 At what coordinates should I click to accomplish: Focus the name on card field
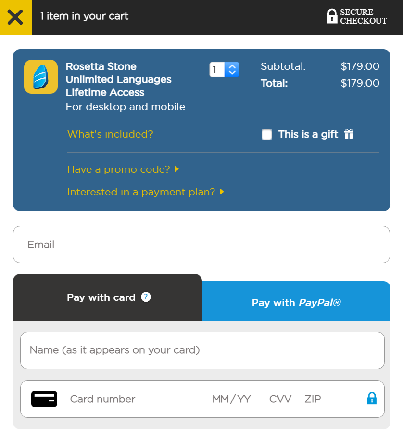tap(202, 350)
